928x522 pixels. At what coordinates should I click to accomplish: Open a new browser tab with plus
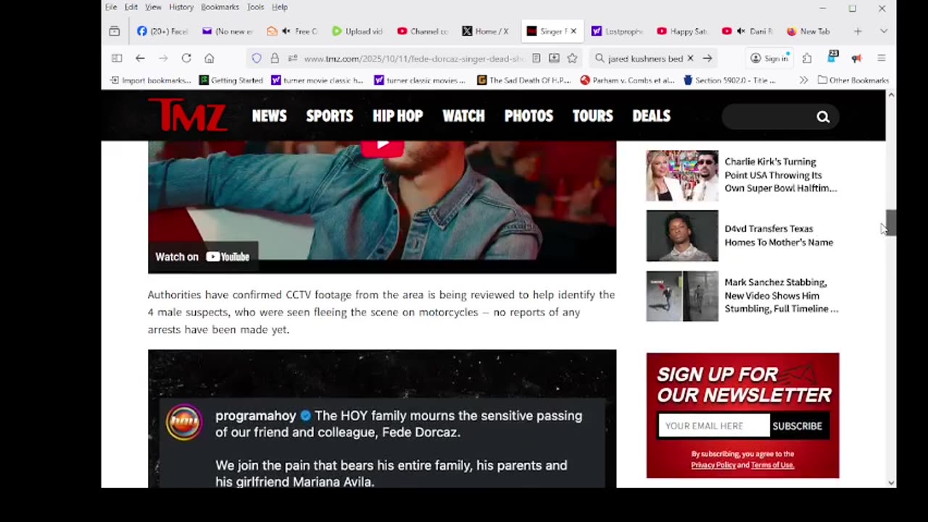pos(858,31)
